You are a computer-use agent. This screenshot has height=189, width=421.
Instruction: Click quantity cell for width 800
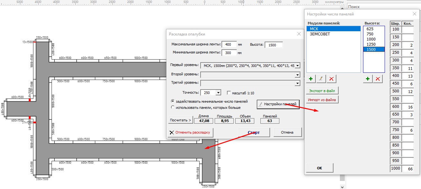click(x=407, y=138)
